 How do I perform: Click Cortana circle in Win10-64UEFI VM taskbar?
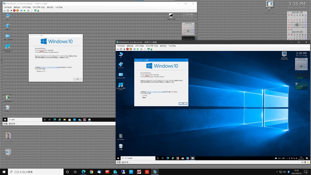coord(45,120)
